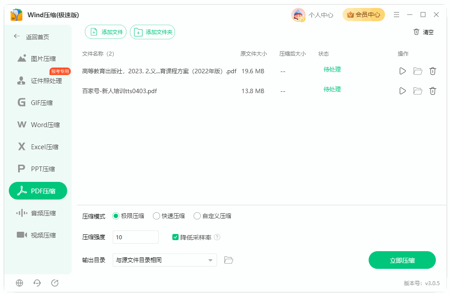The height and width of the screenshot is (294, 450).
Task: Click the globe website icon at bottom left
Action: pos(19,283)
